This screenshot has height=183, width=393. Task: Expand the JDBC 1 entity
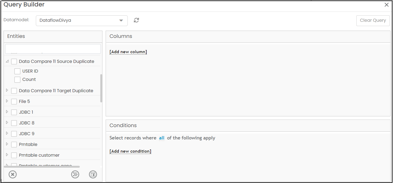pyautogui.click(x=7, y=112)
